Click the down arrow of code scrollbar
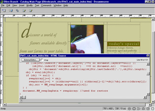 [x=148, y=94]
